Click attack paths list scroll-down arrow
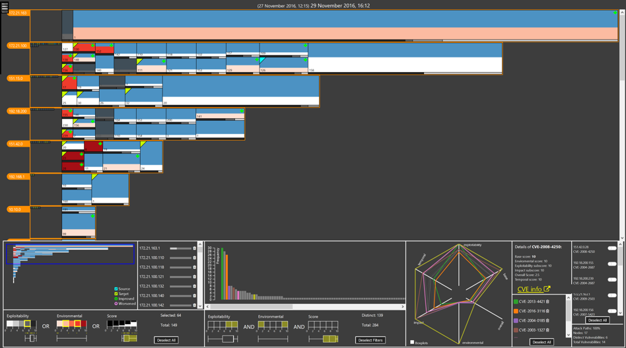The width and height of the screenshot is (626, 348). tap(620, 313)
